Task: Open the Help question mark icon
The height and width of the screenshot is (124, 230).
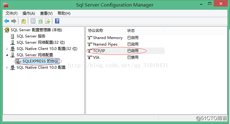Action: tap(57, 21)
